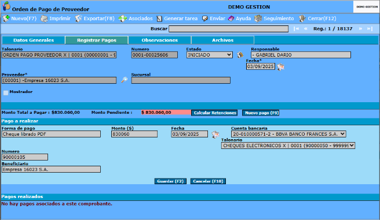
Task: Click the Exportar(F8) icon
Action: [78, 18]
